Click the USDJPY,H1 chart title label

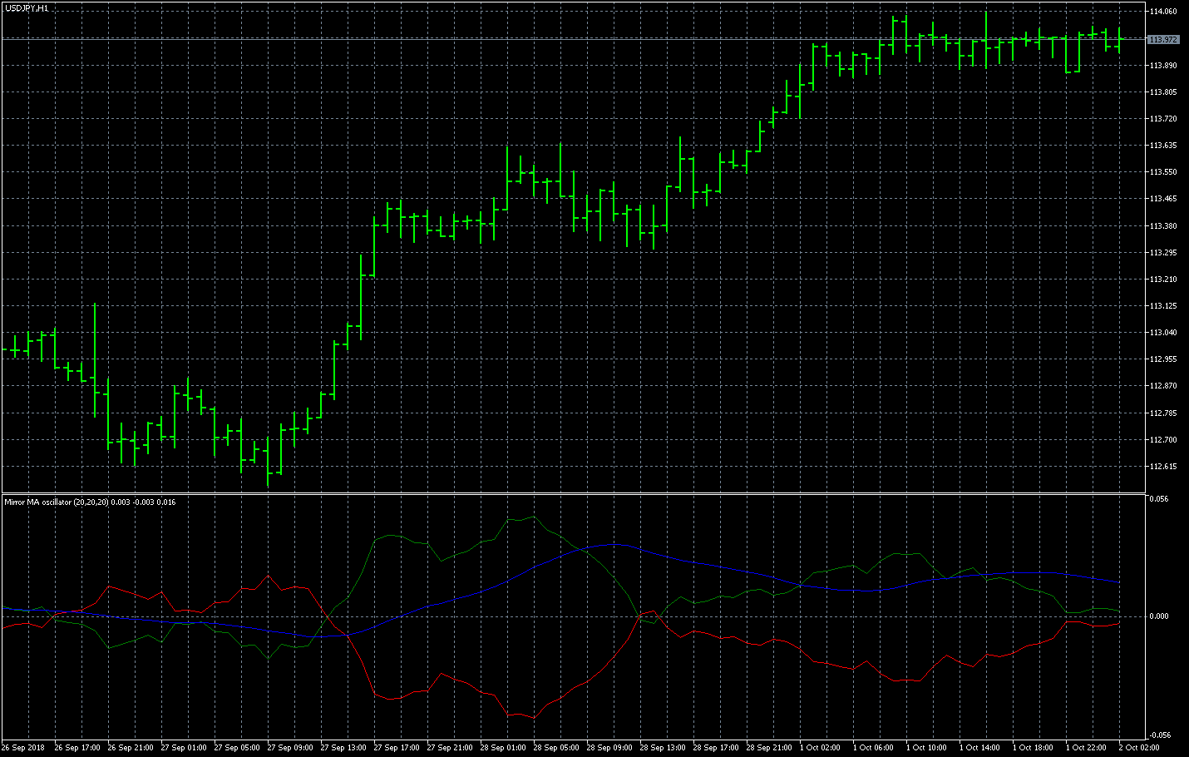(27, 7)
